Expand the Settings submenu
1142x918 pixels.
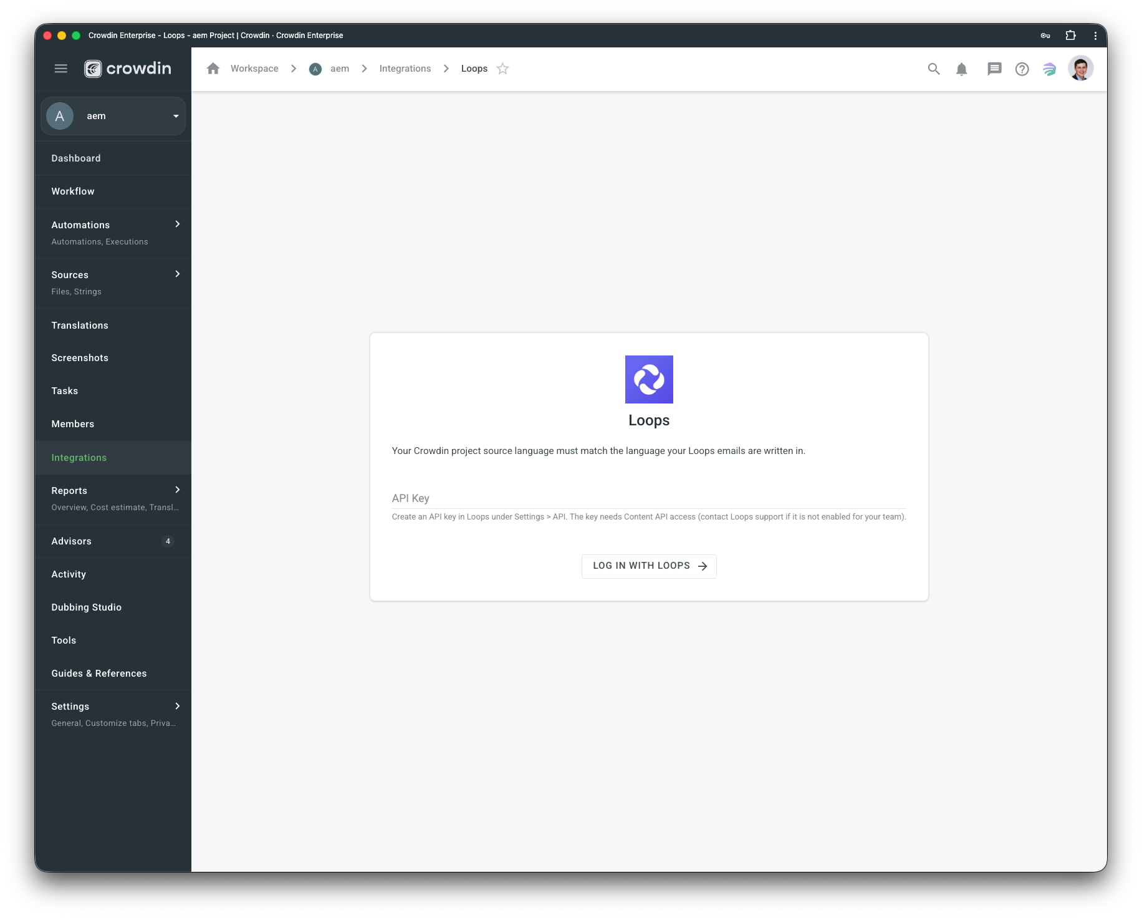(178, 707)
